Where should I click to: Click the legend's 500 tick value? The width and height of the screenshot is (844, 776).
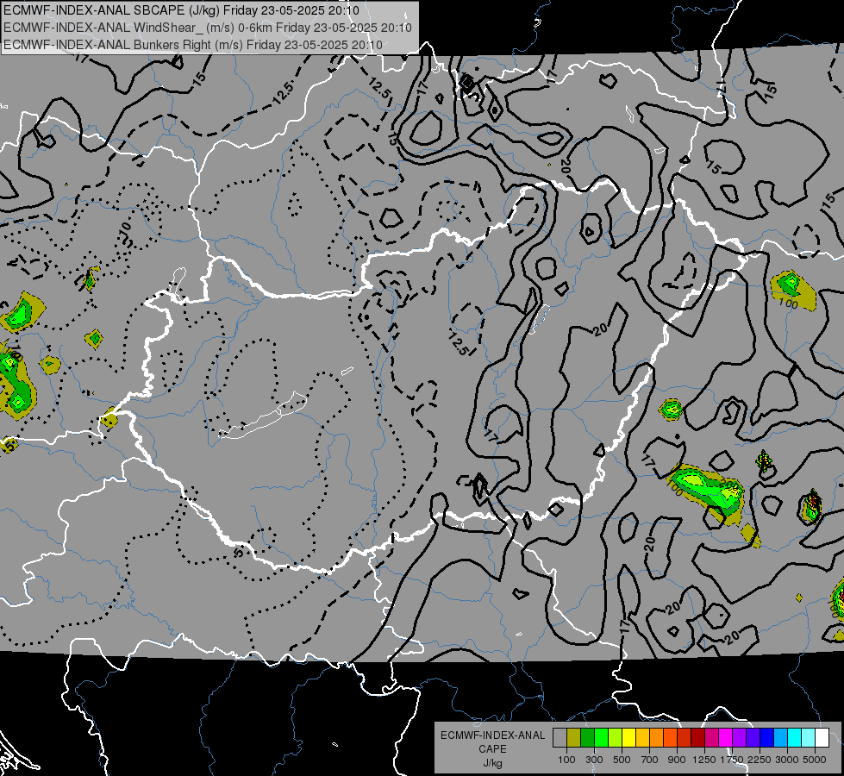point(622,760)
